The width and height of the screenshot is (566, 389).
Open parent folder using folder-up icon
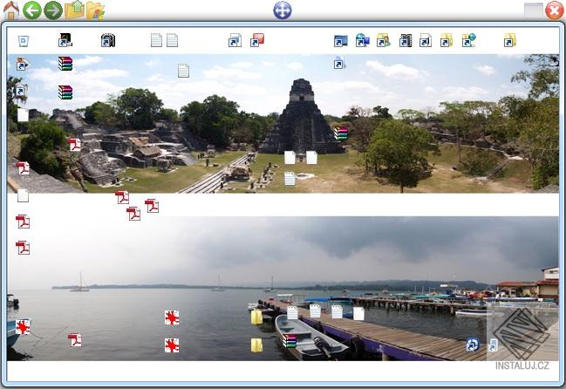coord(74,10)
